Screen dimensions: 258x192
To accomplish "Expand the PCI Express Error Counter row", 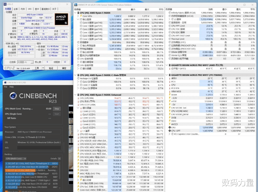I will click(169, 134).
